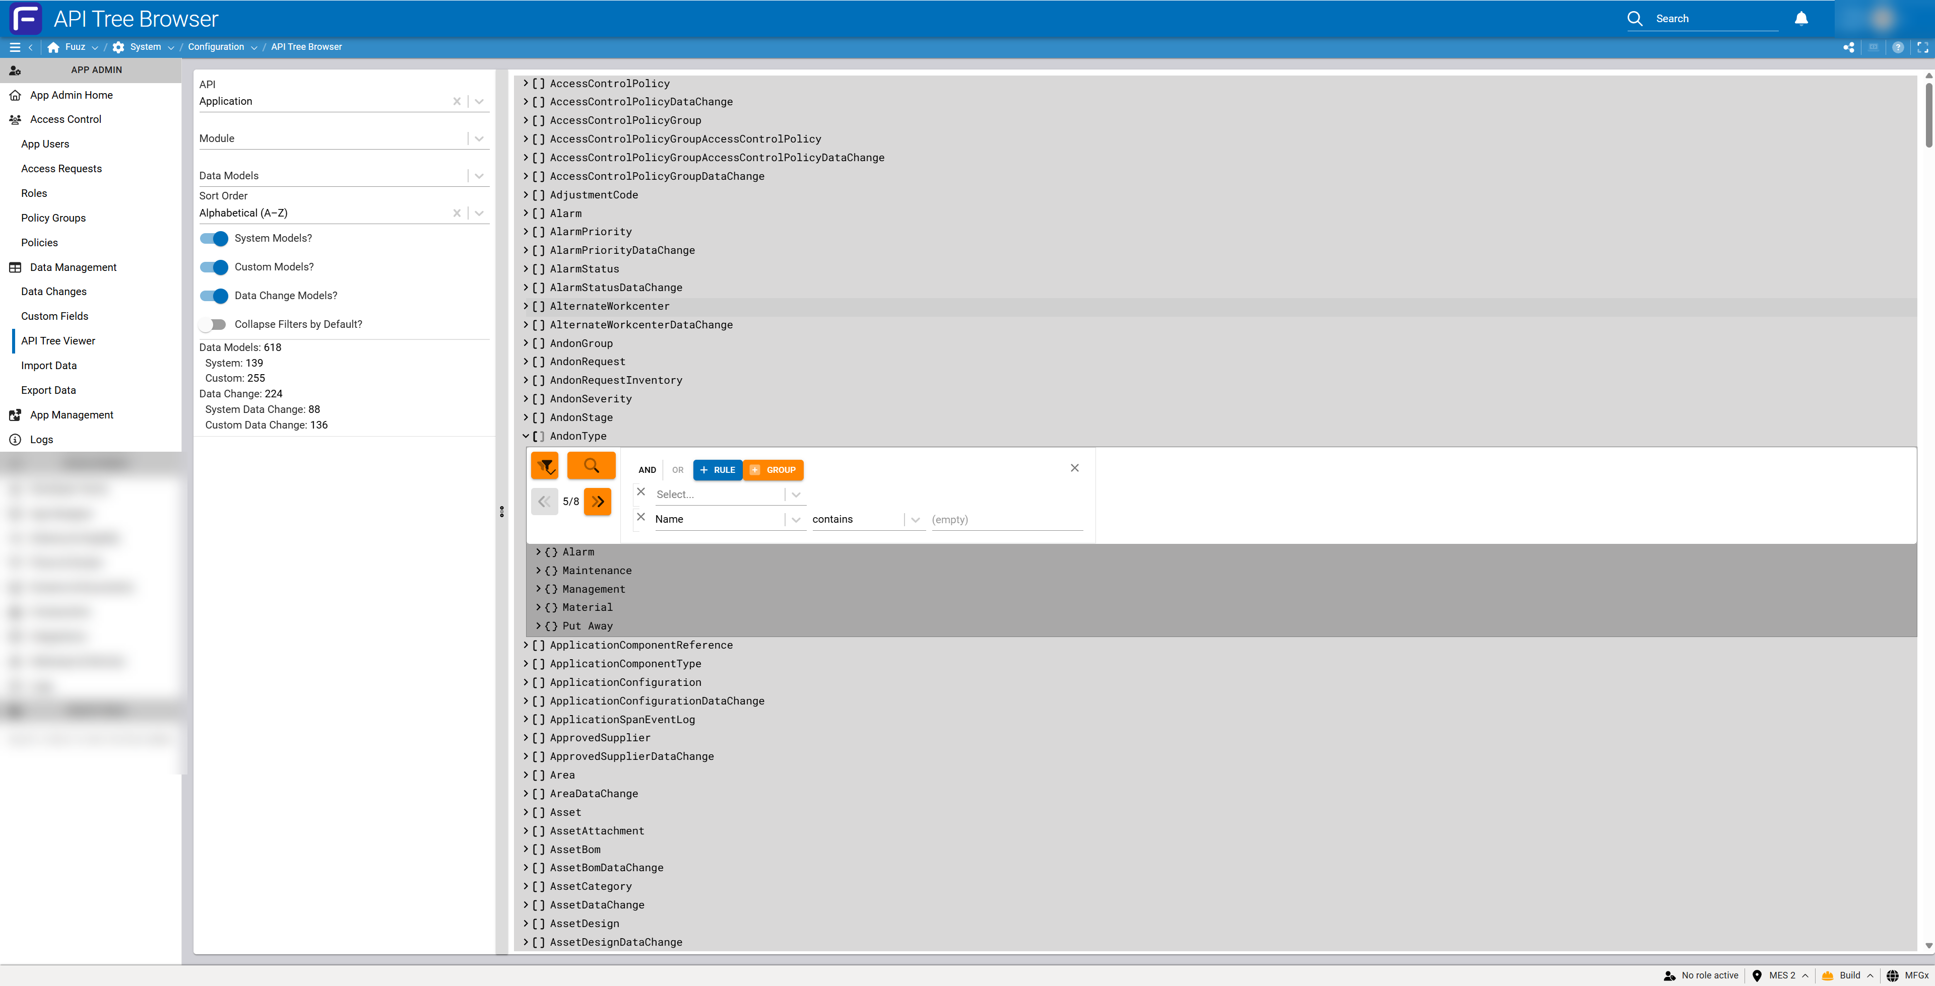Click the blue RULE button

coord(718,470)
